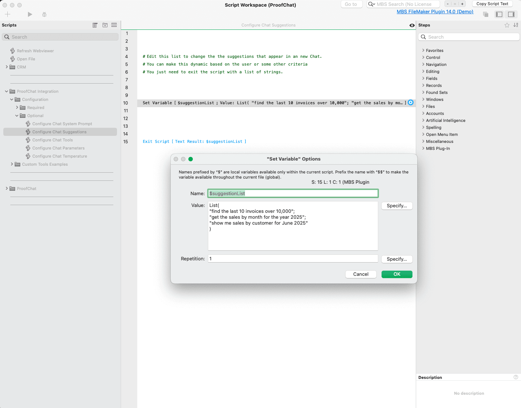Sort steps alphabetically

tap(515, 25)
